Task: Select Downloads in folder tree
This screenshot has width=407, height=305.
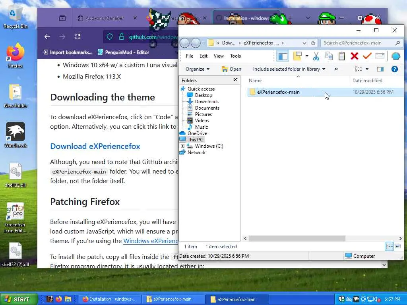Action: pyautogui.click(x=207, y=102)
